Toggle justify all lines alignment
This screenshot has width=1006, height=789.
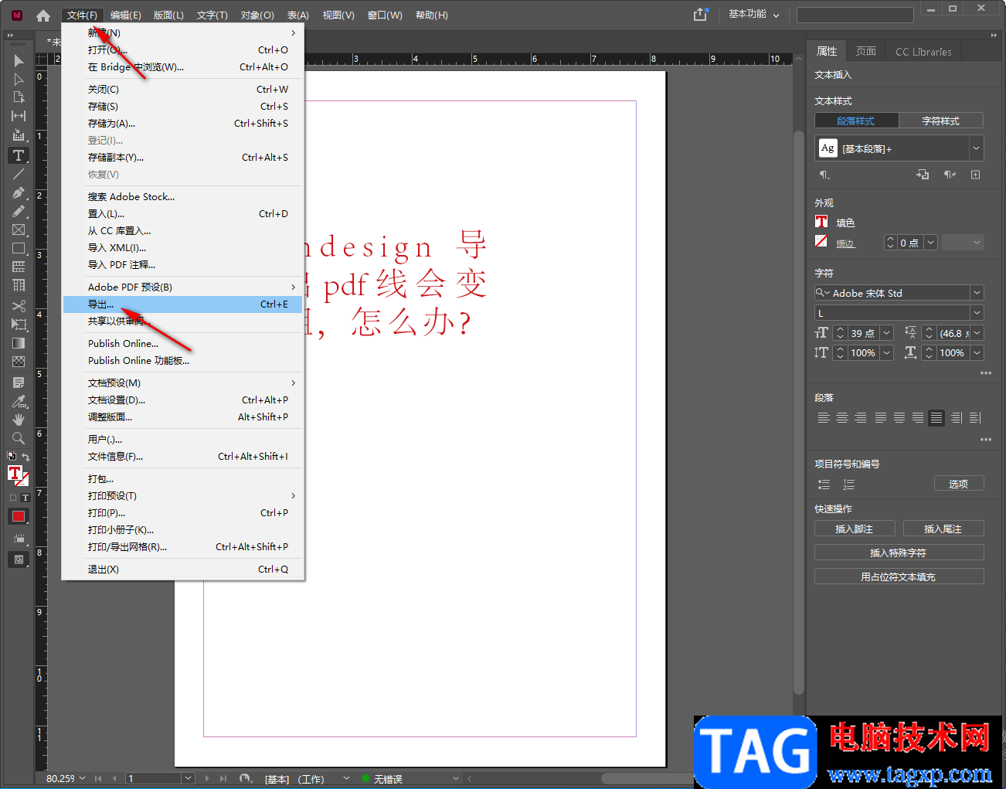[936, 418]
